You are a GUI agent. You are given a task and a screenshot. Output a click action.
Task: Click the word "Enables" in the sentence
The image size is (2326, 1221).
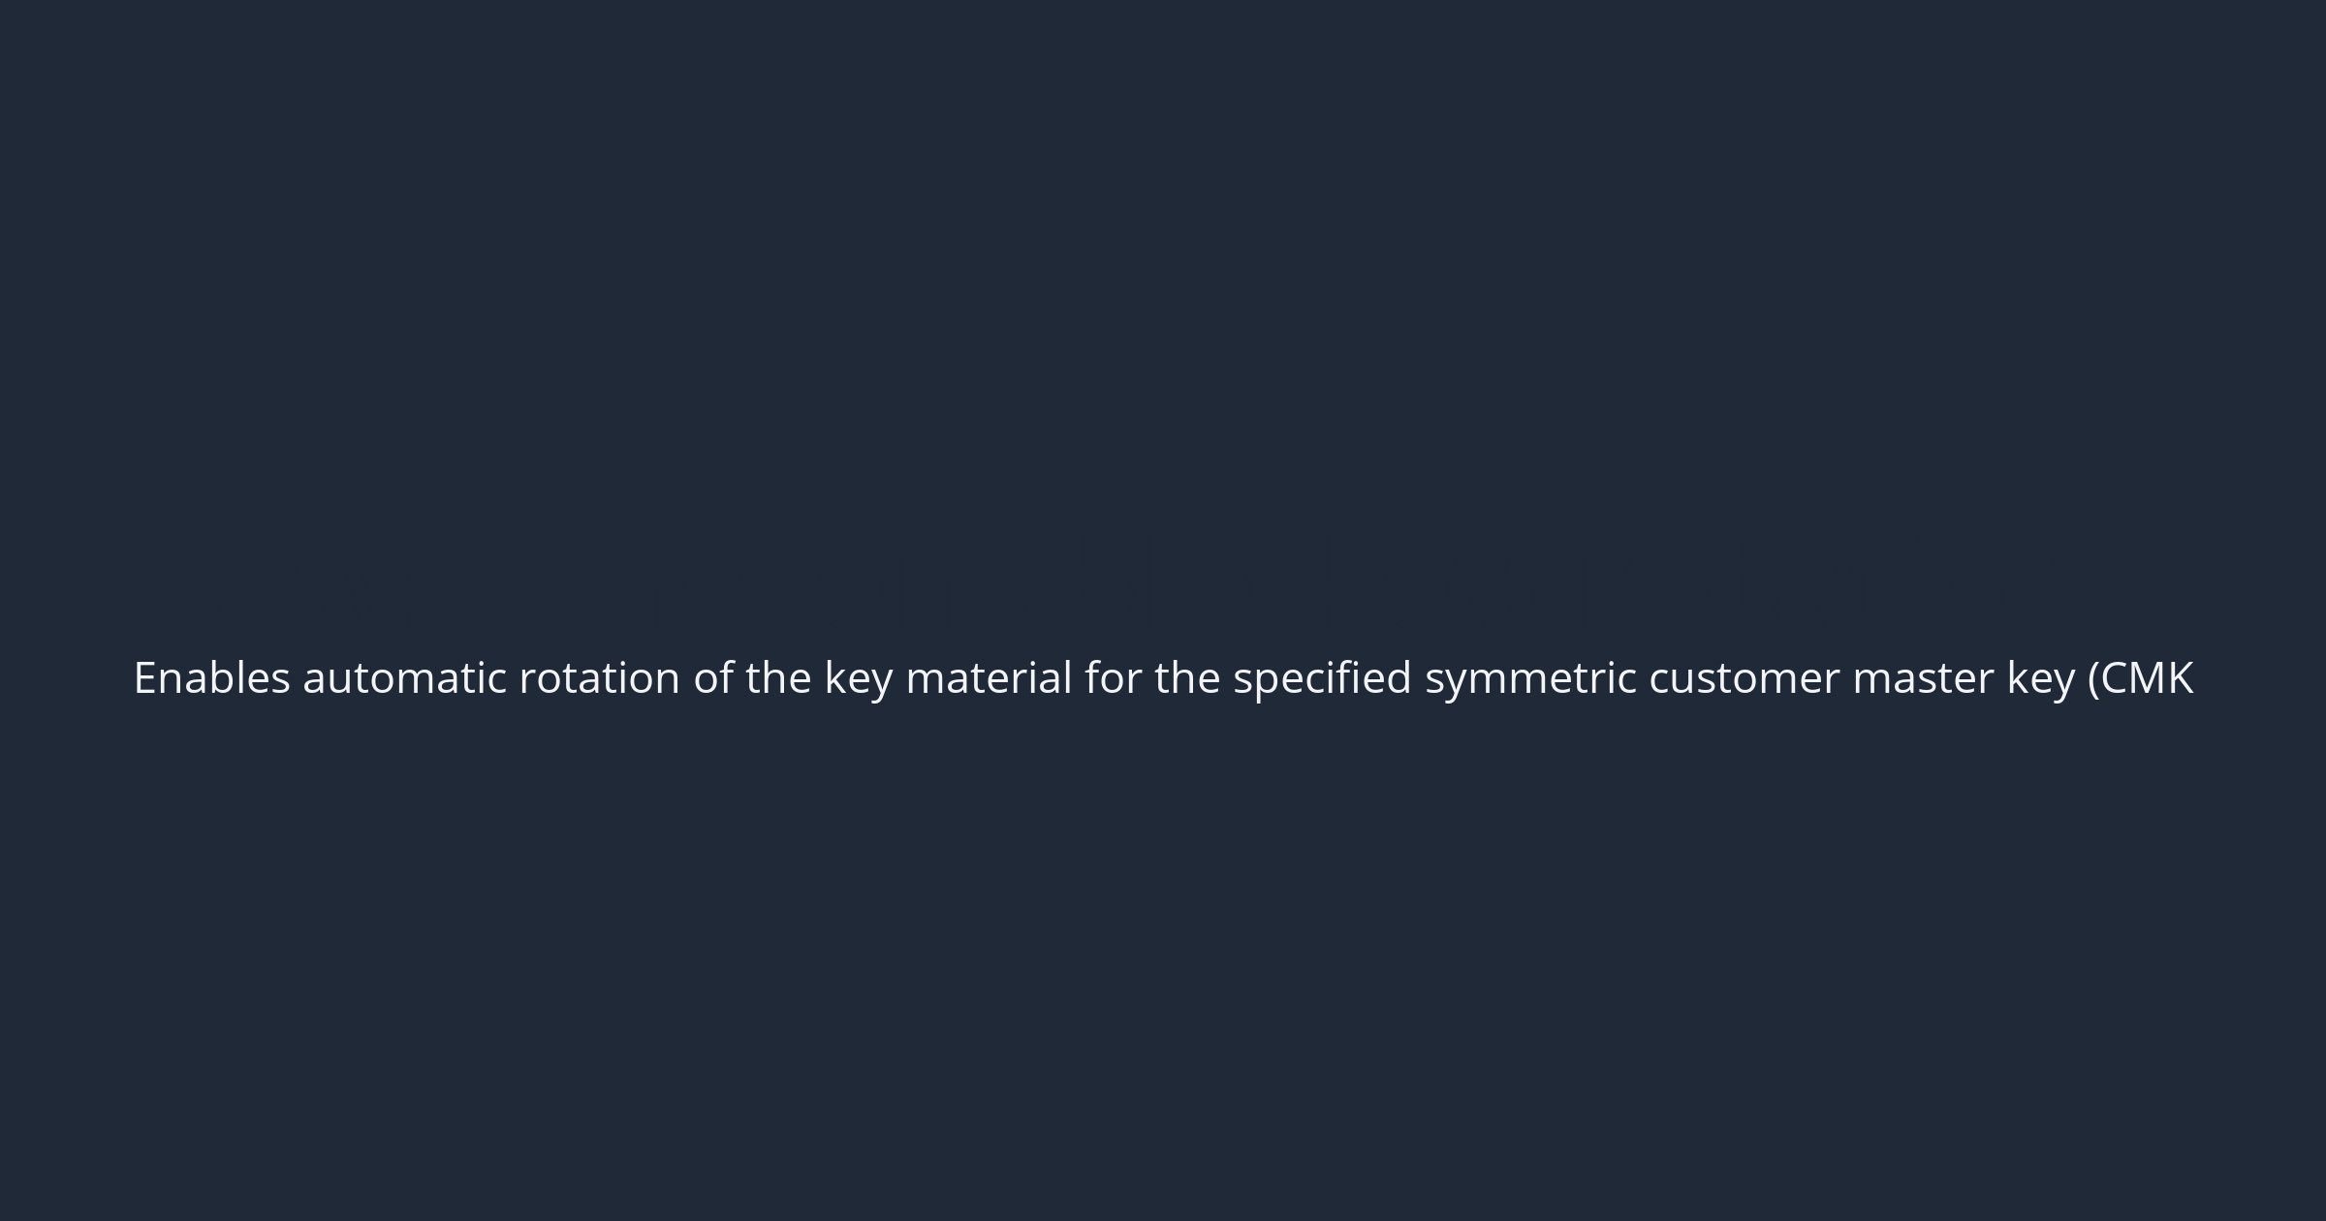pos(211,678)
